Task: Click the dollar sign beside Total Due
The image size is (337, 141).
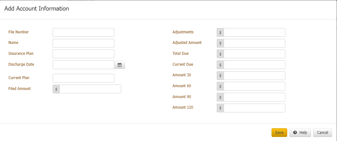Action: click(220, 54)
